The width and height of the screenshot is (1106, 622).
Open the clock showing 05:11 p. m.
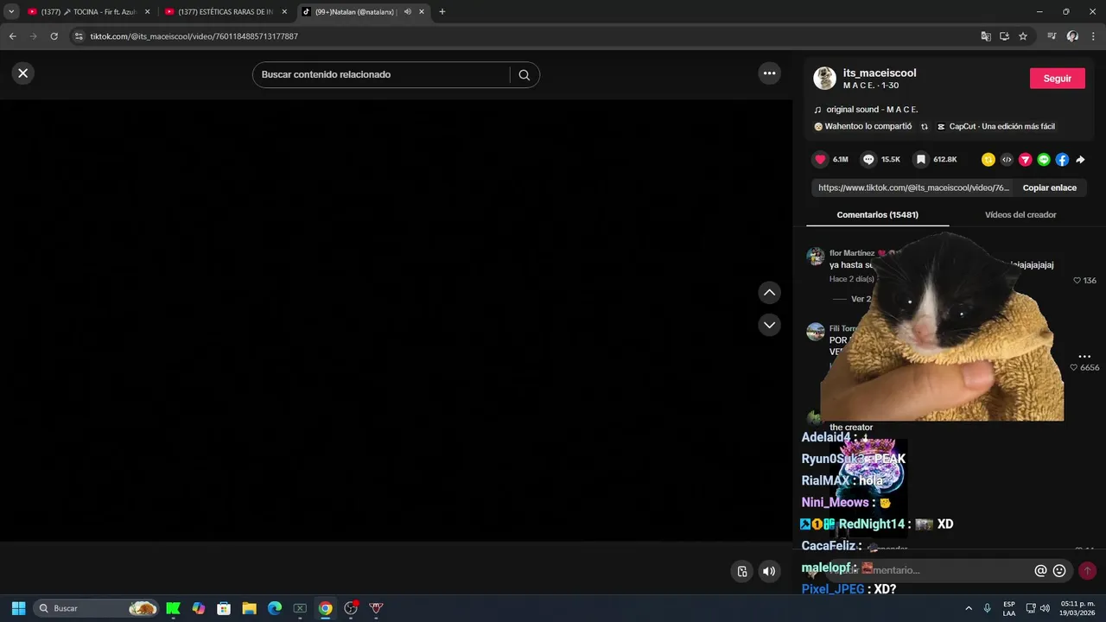[x=1077, y=608]
